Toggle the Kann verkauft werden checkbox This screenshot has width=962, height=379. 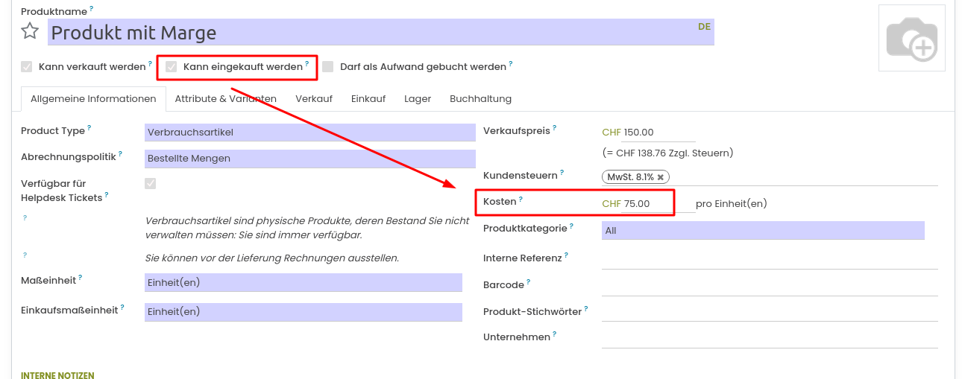coord(27,67)
